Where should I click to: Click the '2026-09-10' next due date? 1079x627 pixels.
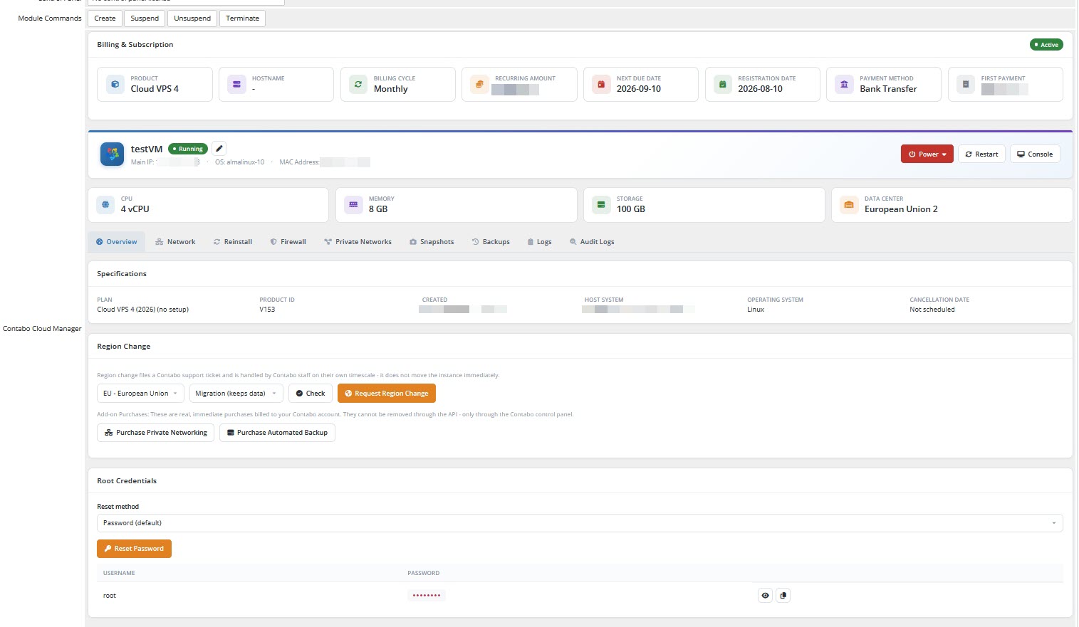(639, 89)
